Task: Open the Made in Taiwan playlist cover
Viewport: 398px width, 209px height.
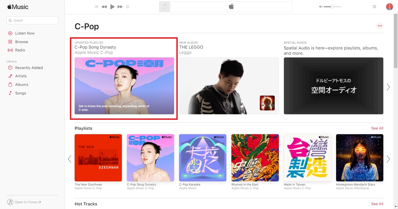Action: (307, 158)
